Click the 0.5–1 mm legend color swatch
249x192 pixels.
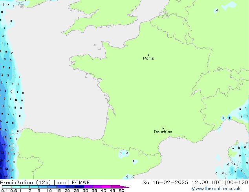[16, 187]
